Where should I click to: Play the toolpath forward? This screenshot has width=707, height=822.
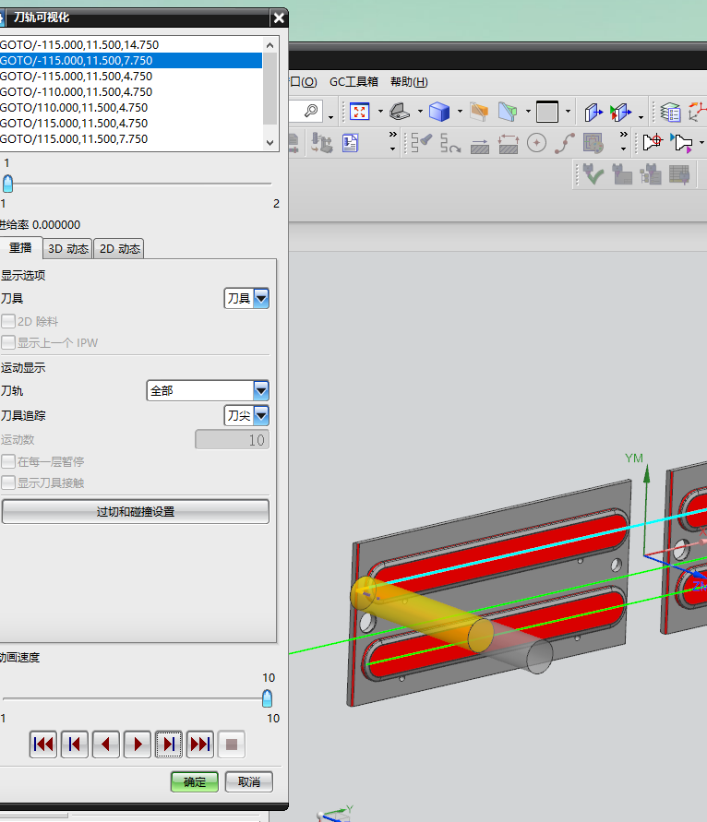(x=138, y=744)
